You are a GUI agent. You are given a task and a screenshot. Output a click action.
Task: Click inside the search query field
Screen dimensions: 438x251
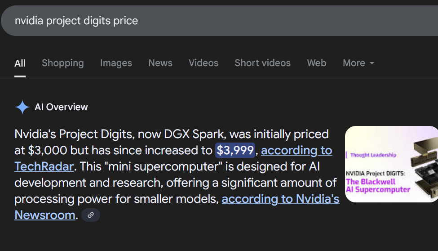(x=180, y=21)
